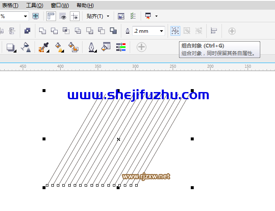The width and height of the screenshot is (275, 211).
Task: Select the drop shadow tool
Action: (11, 47)
